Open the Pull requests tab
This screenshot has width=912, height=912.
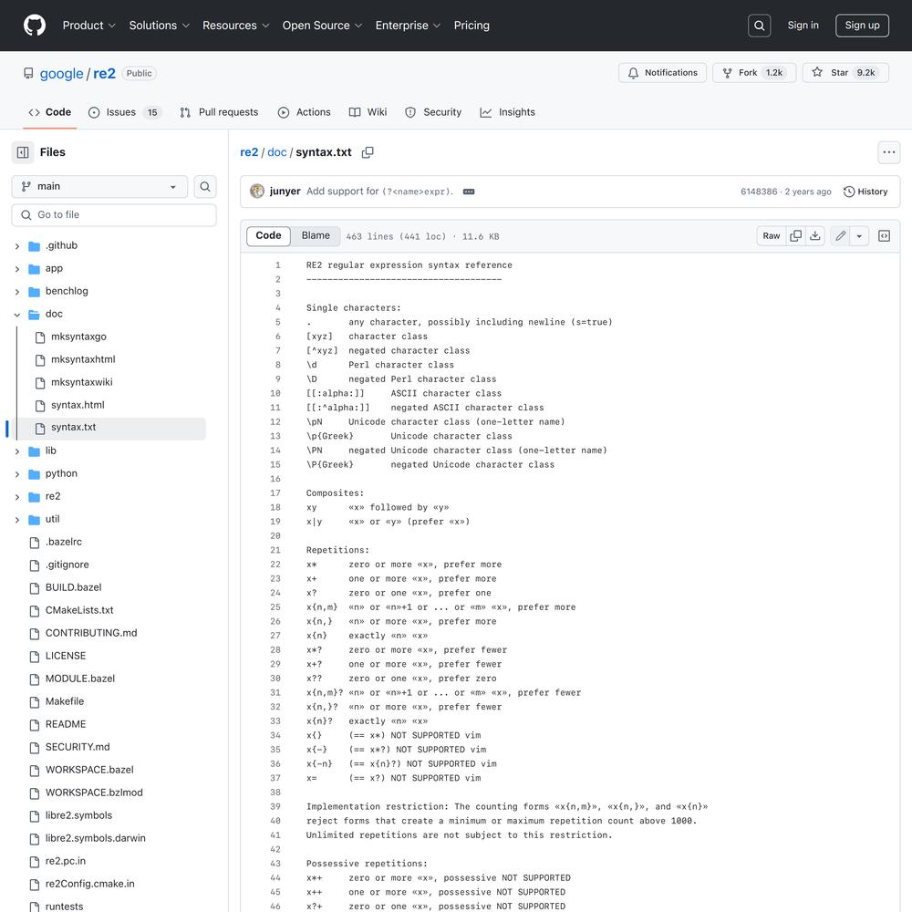219,112
